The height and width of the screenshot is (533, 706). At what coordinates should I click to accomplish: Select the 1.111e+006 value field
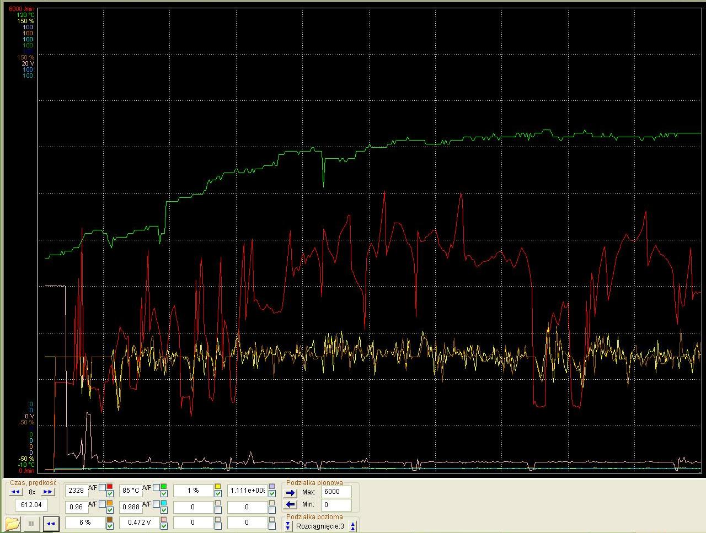[x=247, y=491]
